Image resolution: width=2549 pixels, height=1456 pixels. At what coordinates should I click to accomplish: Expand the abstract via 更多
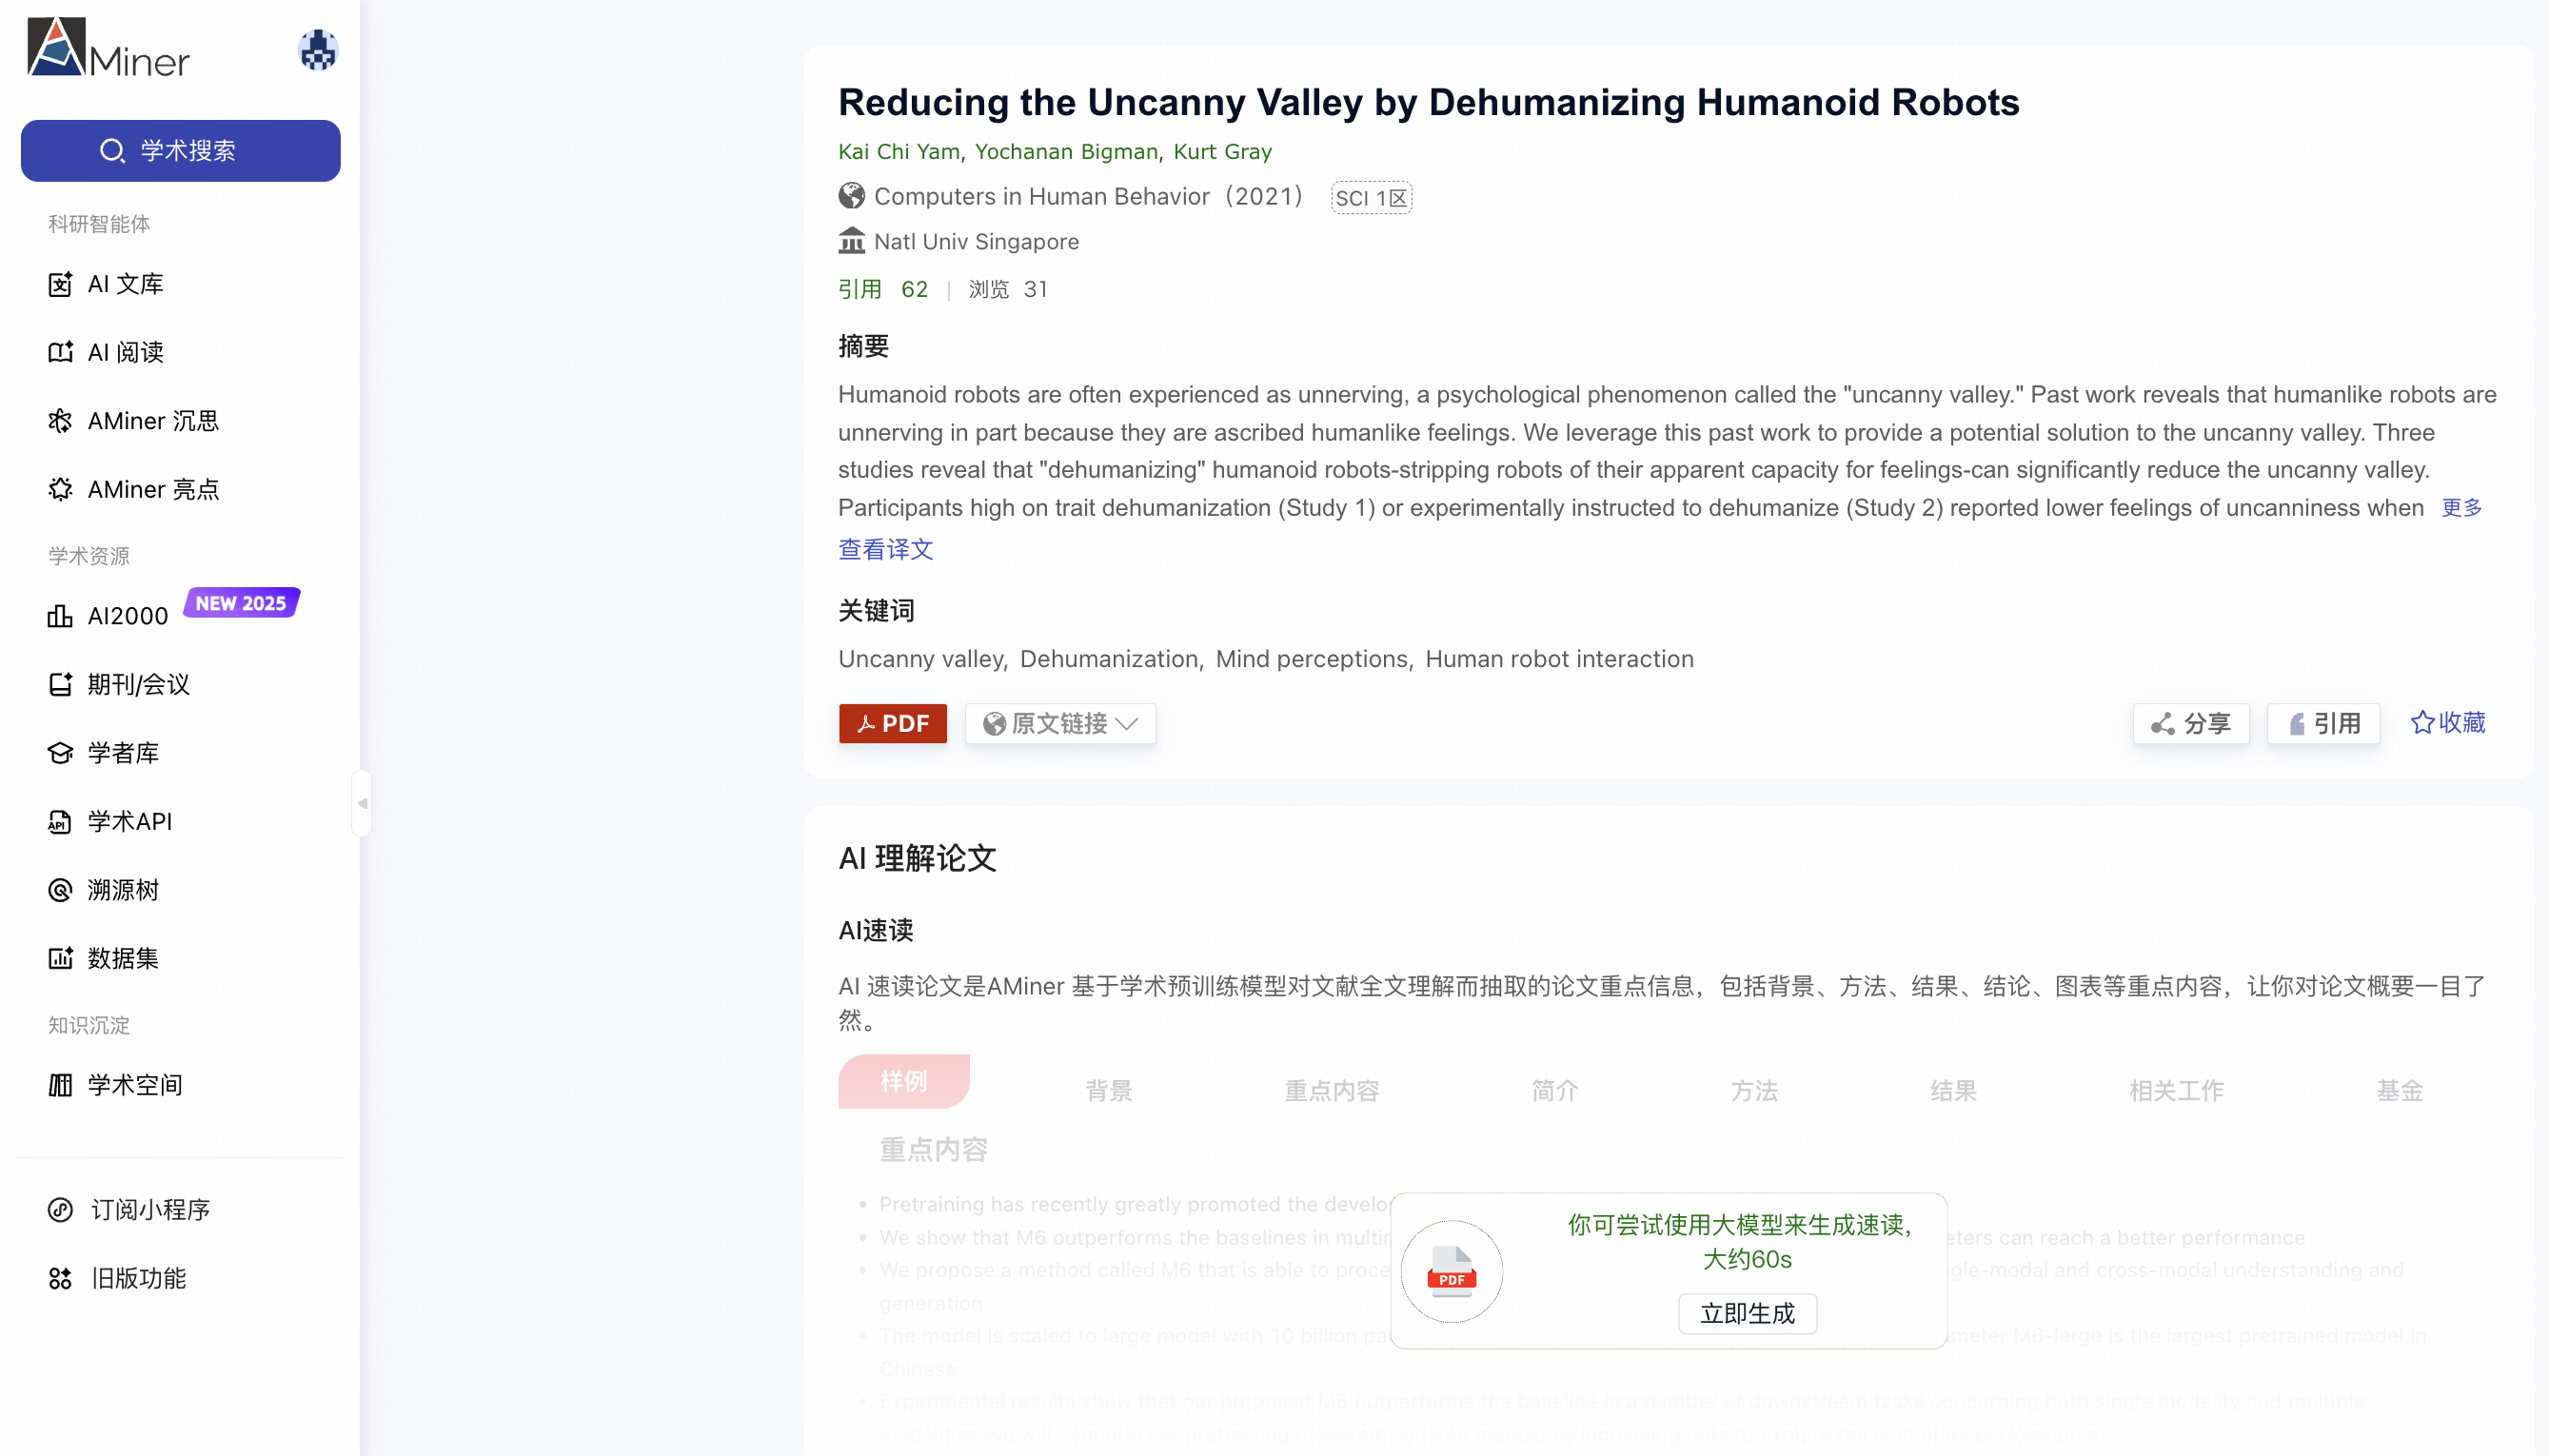click(2461, 508)
